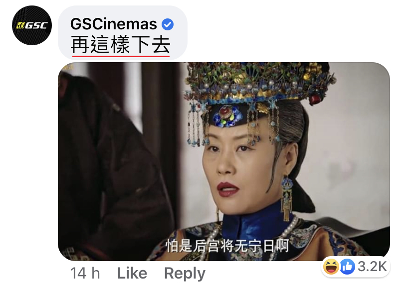Click the laughing Haha reaction emoji
The width and height of the screenshot is (413, 286).
click(x=331, y=266)
